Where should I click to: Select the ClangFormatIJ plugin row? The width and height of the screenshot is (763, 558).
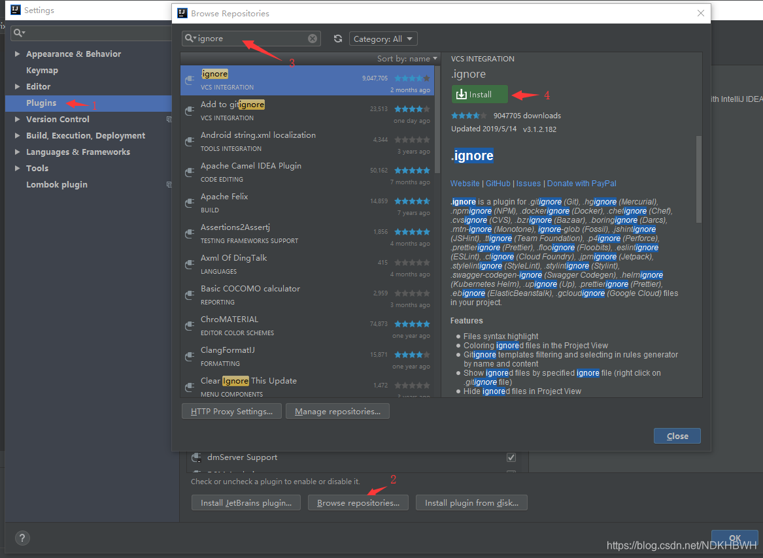coord(307,356)
